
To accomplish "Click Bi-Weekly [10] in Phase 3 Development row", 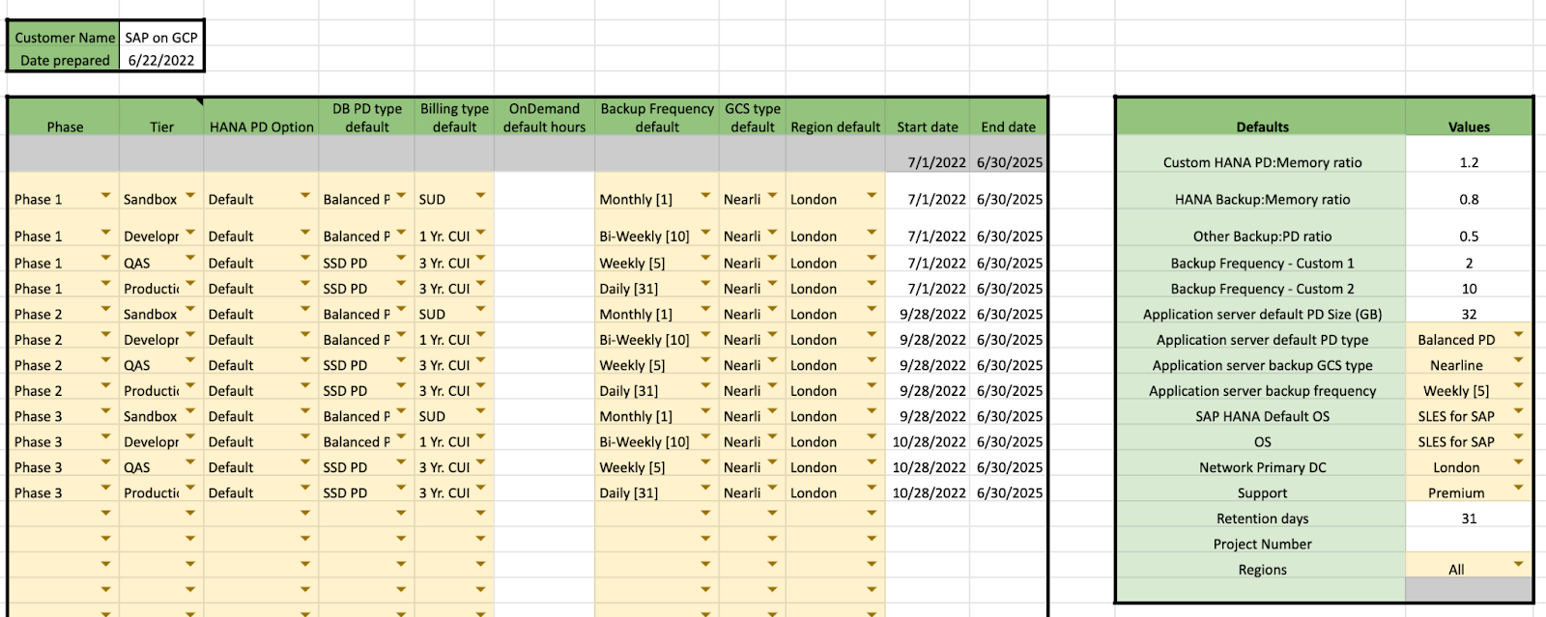I will 644,442.
